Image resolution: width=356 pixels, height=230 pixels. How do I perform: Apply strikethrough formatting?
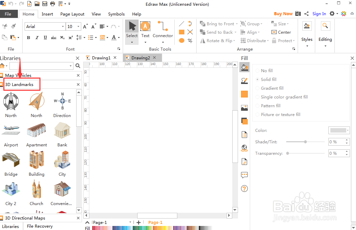[54, 38]
